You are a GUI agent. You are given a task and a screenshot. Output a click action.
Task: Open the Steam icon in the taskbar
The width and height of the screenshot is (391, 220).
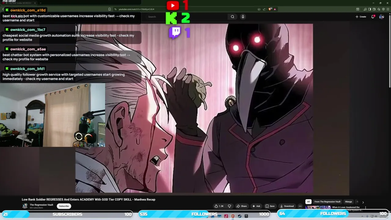click(x=239, y=216)
